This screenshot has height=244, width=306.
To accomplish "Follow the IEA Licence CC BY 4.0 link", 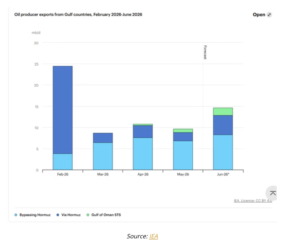I will pos(253,201).
